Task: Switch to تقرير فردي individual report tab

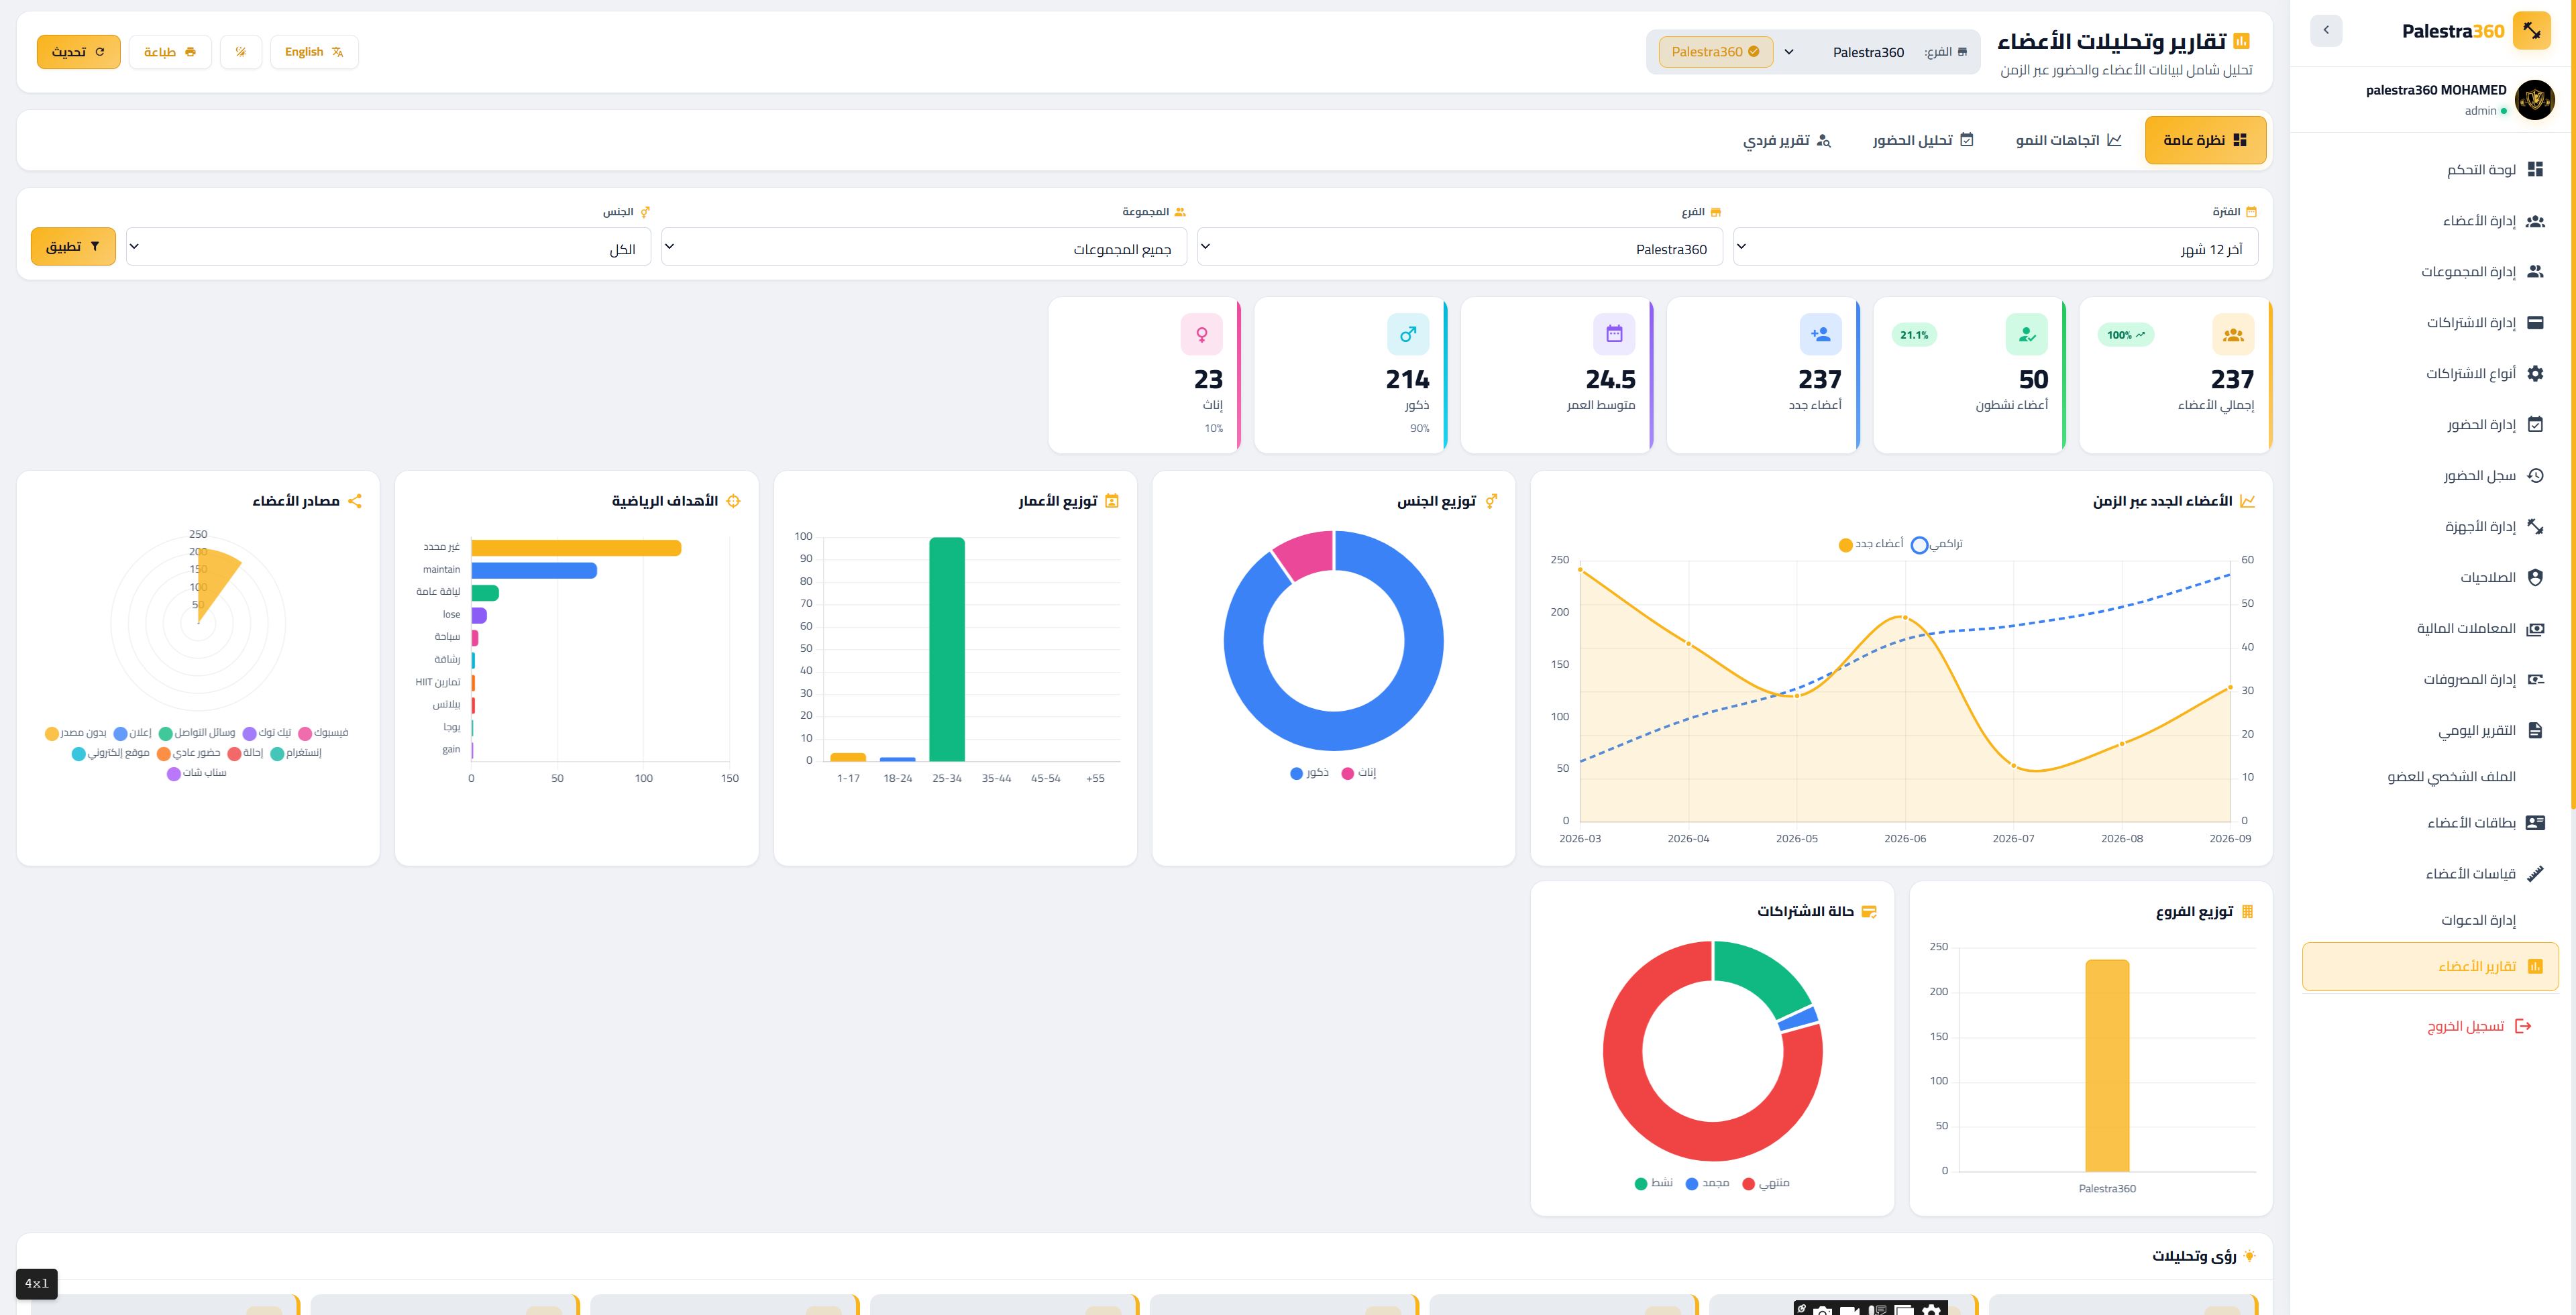Action: 1787,140
